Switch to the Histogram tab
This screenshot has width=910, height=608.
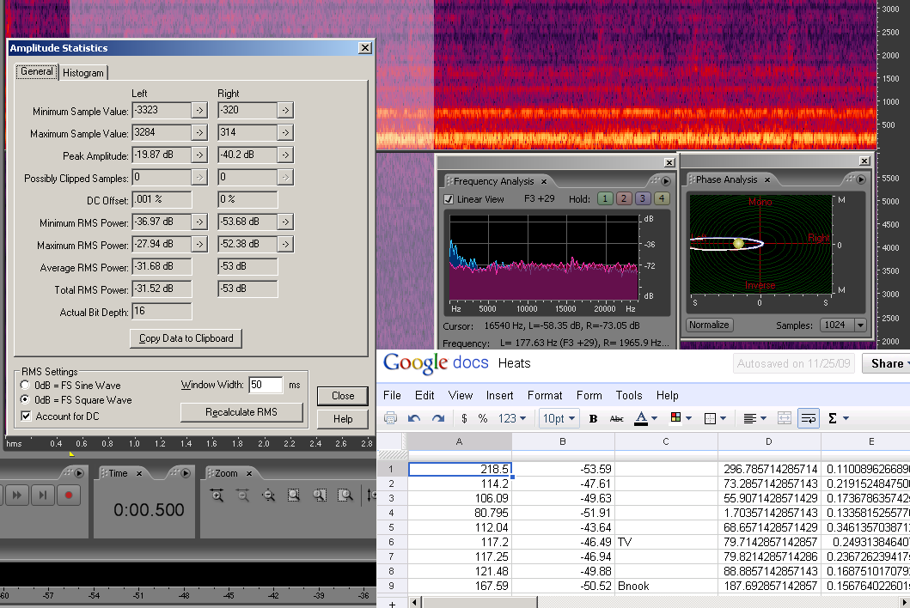pyautogui.click(x=83, y=73)
